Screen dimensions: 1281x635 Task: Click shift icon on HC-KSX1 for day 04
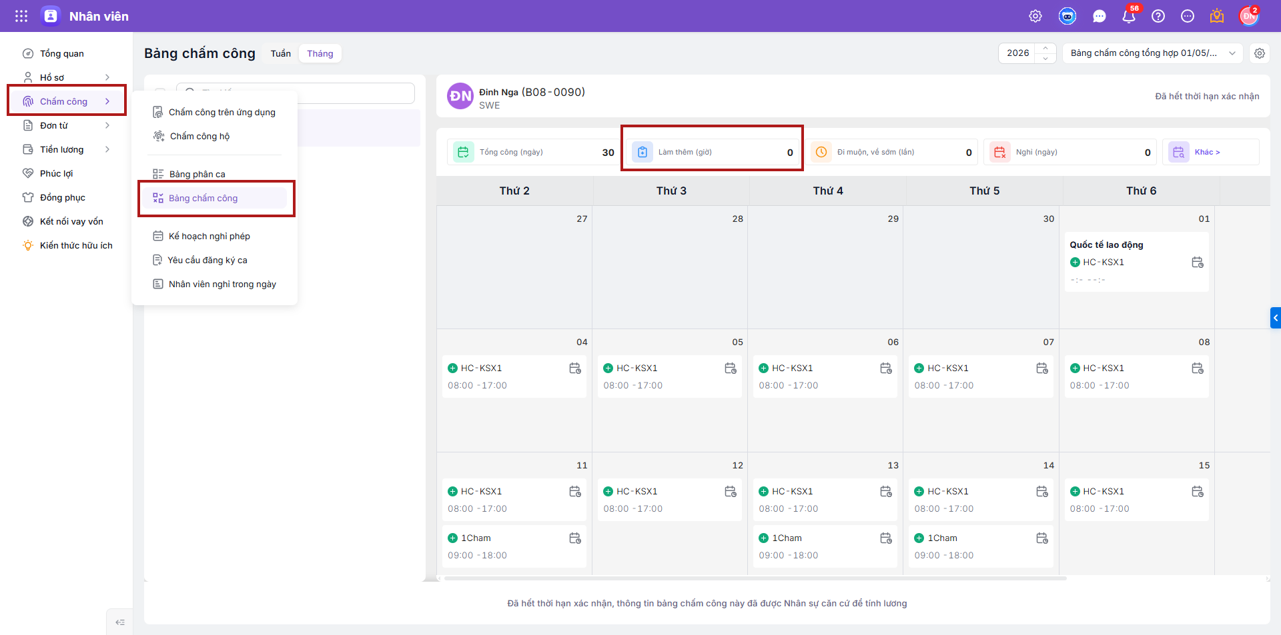point(575,368)
